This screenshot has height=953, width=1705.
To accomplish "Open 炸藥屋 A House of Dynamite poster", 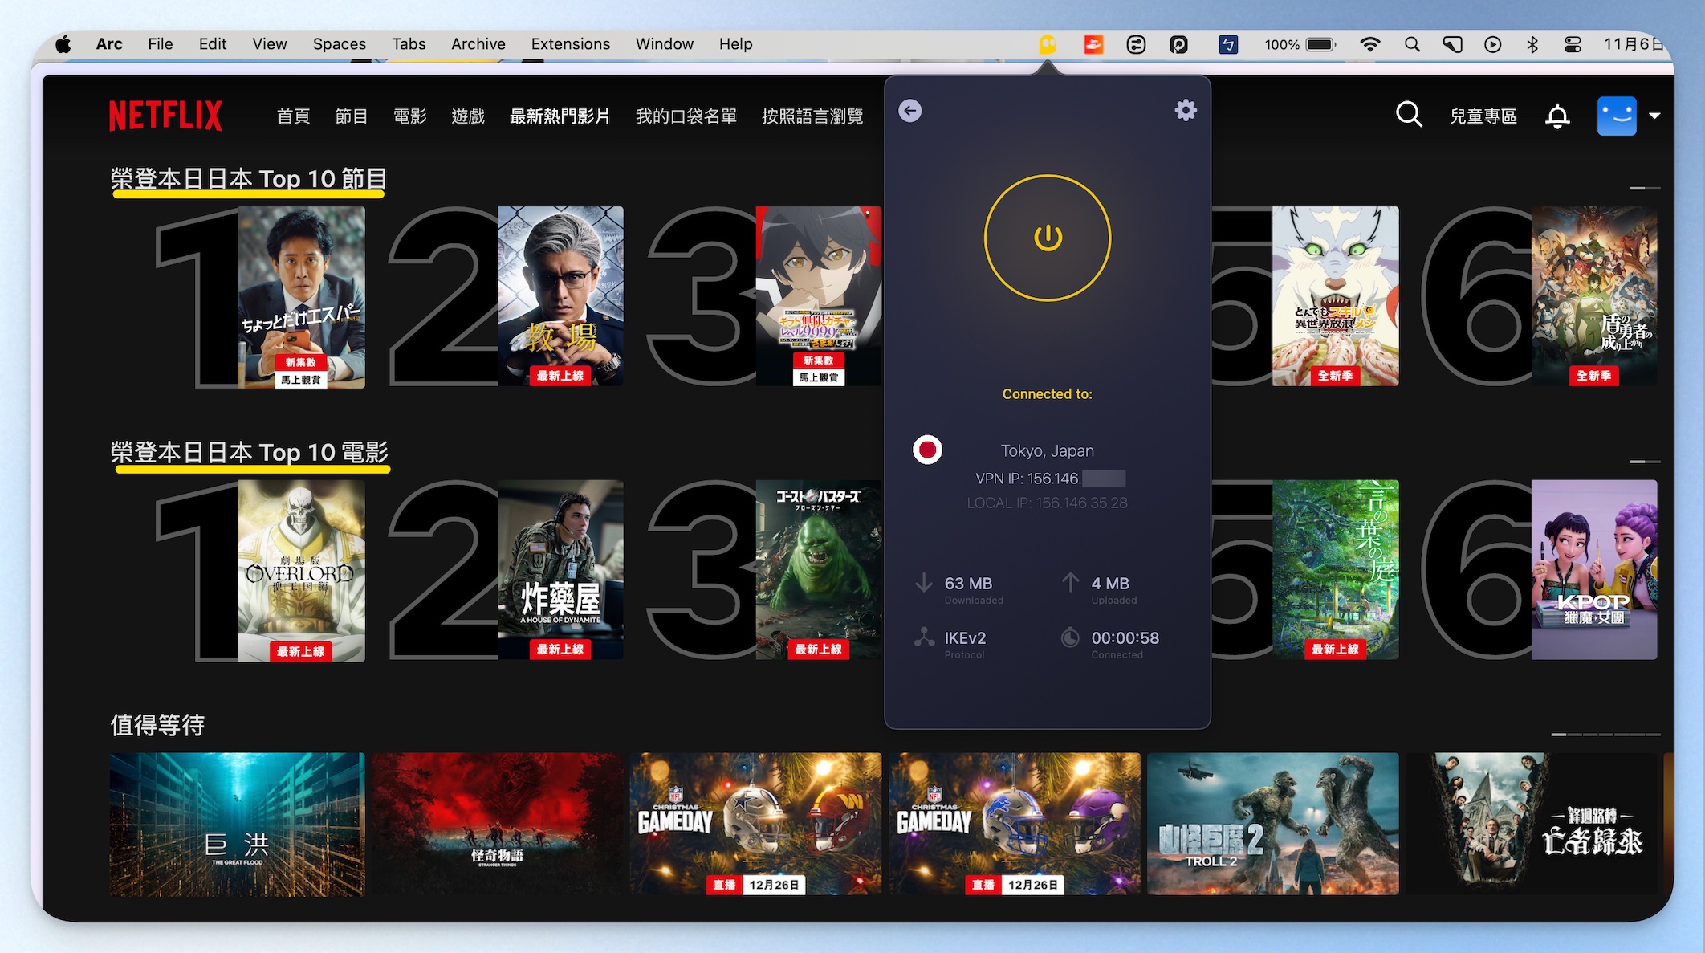I will coord(560,571).
